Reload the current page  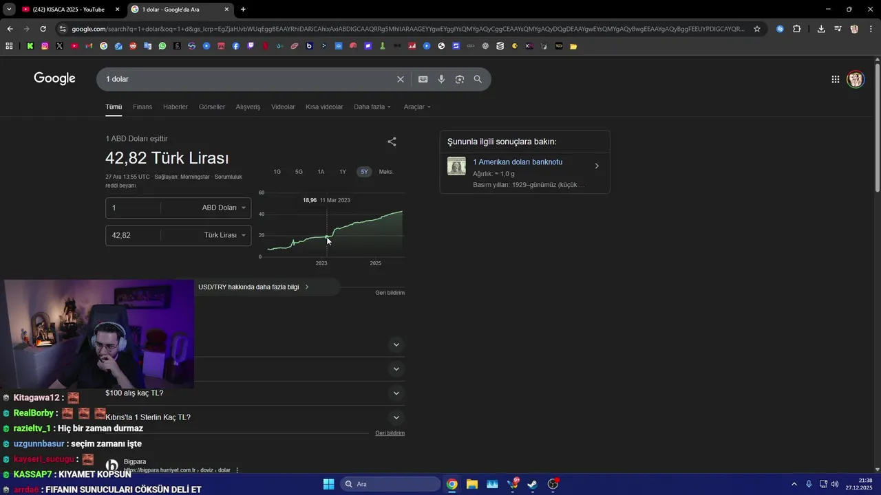click(x=43, y=29)
